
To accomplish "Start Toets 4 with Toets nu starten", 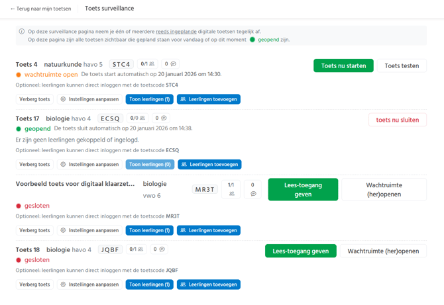I will tap(343, 65).
